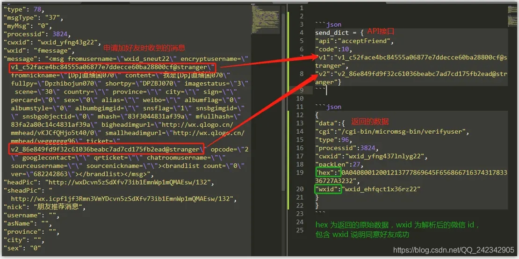Click the "data":{ line
Image resolution: width=519 pixels, height=259 pixels.
coord(330,123)
